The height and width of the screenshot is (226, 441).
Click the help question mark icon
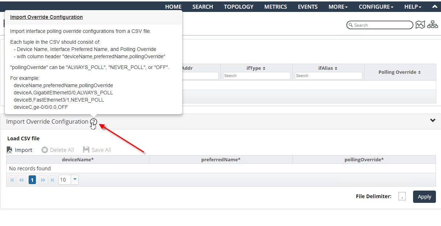(94, 122)
